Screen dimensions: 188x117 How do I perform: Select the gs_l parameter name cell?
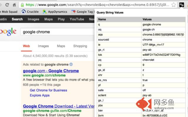[119, 100]
